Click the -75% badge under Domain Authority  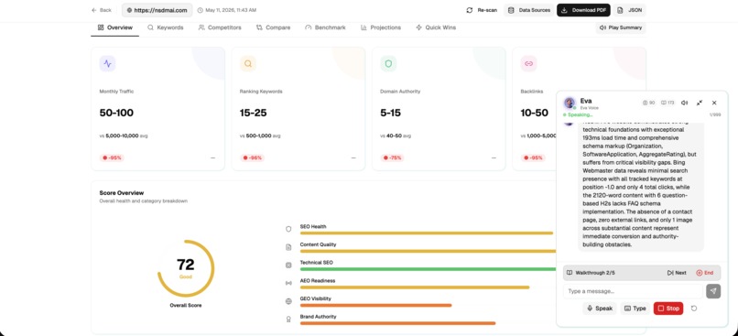tap(393, 157)
